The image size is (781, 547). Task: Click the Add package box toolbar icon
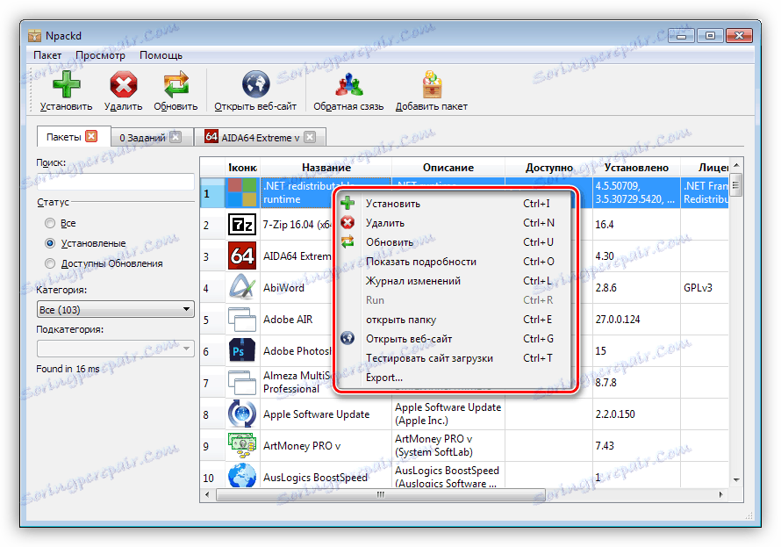[x=432, y=83]
